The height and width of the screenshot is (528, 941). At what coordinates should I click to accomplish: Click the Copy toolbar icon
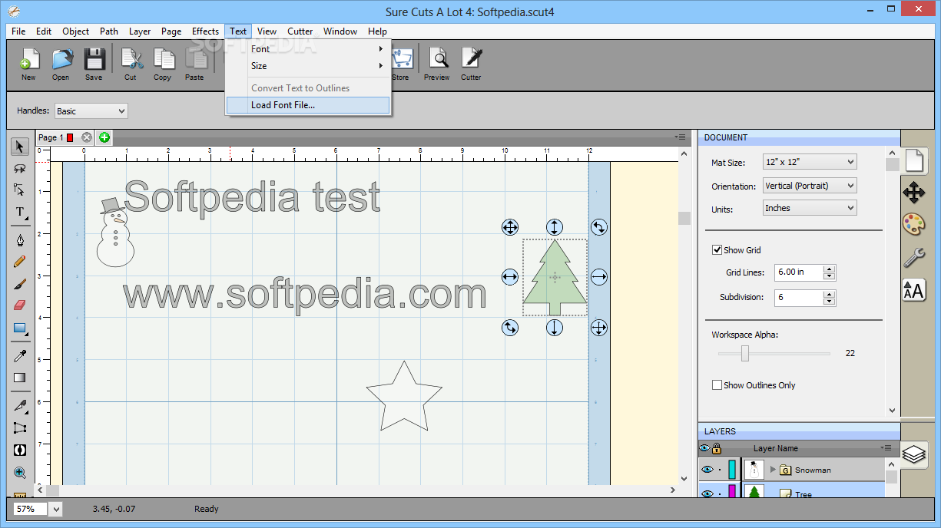coord(163,63)
